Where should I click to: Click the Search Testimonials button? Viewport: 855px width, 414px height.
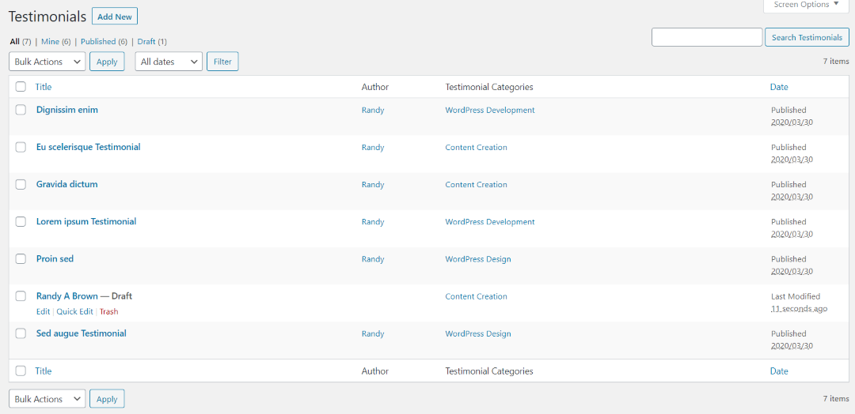click(x=807, y=38)
